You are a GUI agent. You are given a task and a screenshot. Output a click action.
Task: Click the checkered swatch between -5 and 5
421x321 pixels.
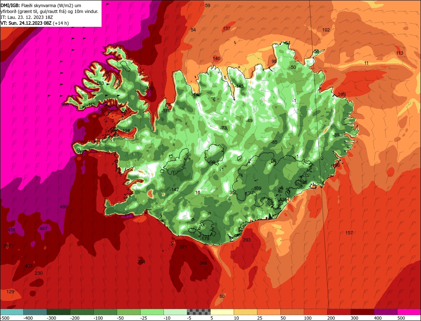pos(199,312)
